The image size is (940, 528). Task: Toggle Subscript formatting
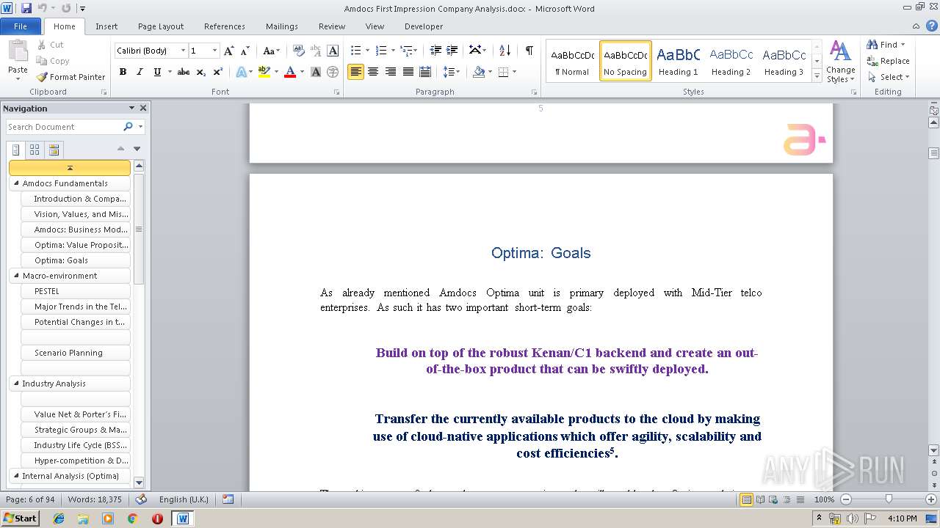[x=201, y=72]
